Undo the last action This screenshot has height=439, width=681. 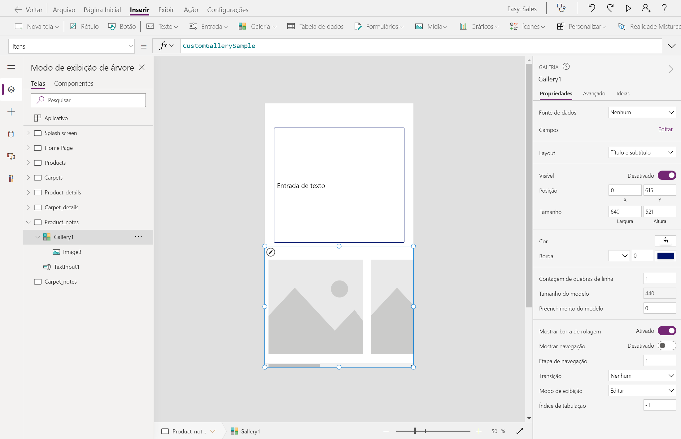[592, 8]
